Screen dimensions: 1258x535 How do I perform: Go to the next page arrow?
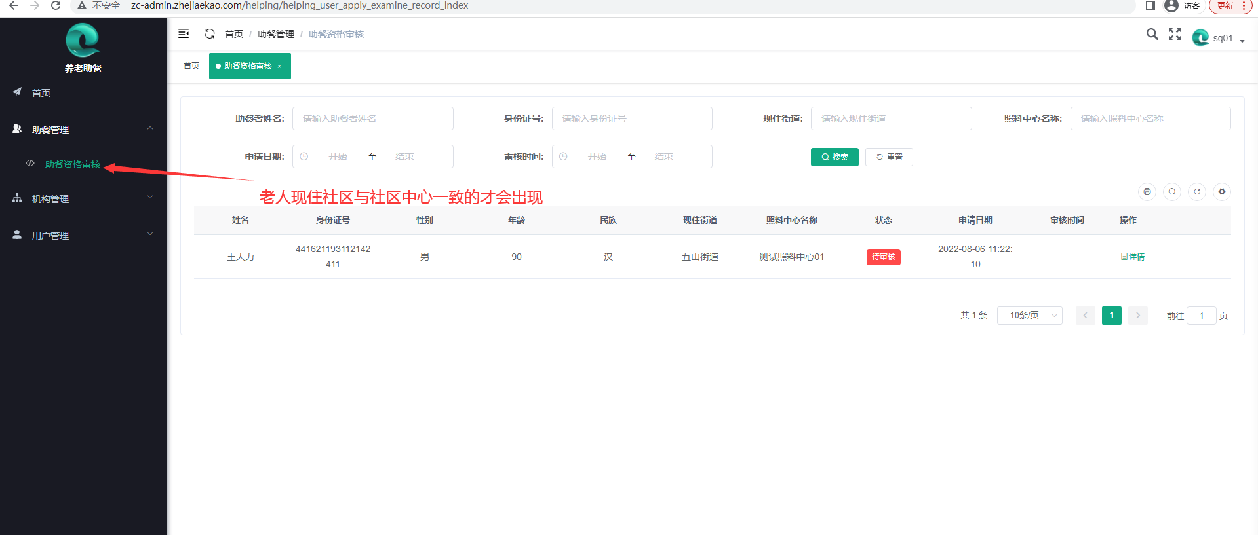1138,316
